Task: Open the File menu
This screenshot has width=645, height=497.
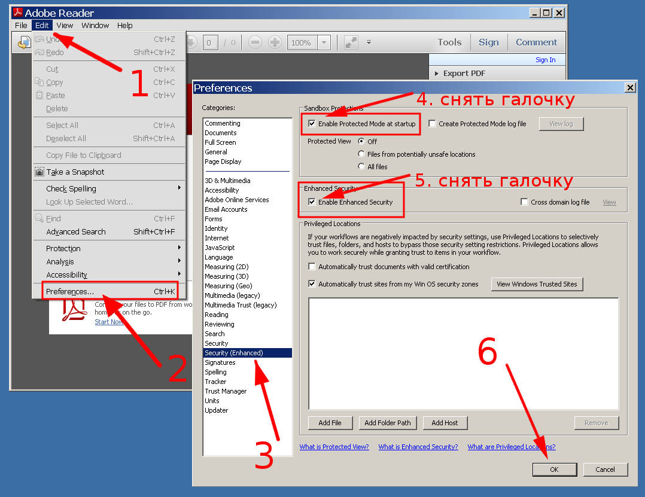Action: (21, 26)
